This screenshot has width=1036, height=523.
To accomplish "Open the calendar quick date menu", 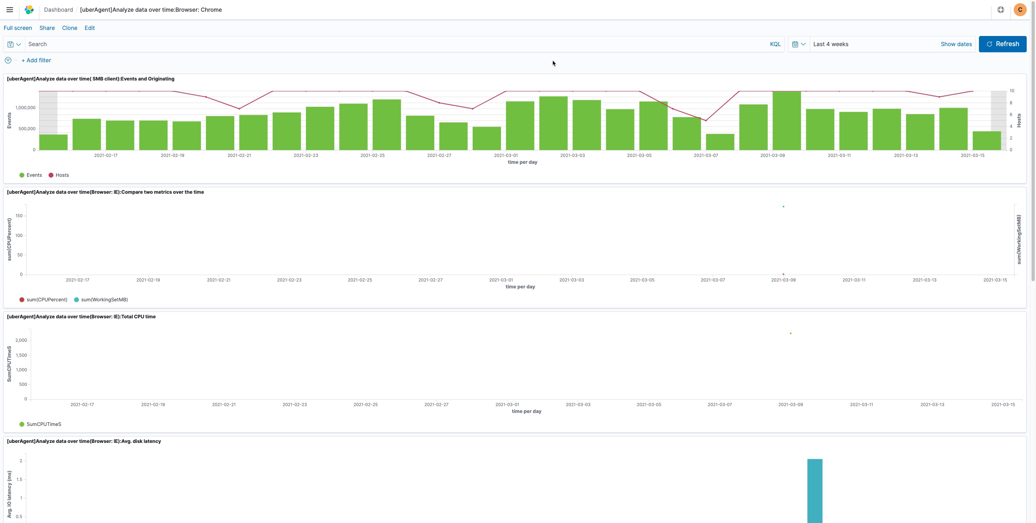I will tap(798, 44).
